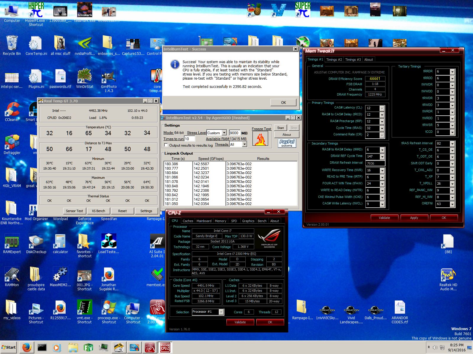Show hidden system tray icons arrow
This screenshot has height=354, width=473.
click(x=429, y=347)
